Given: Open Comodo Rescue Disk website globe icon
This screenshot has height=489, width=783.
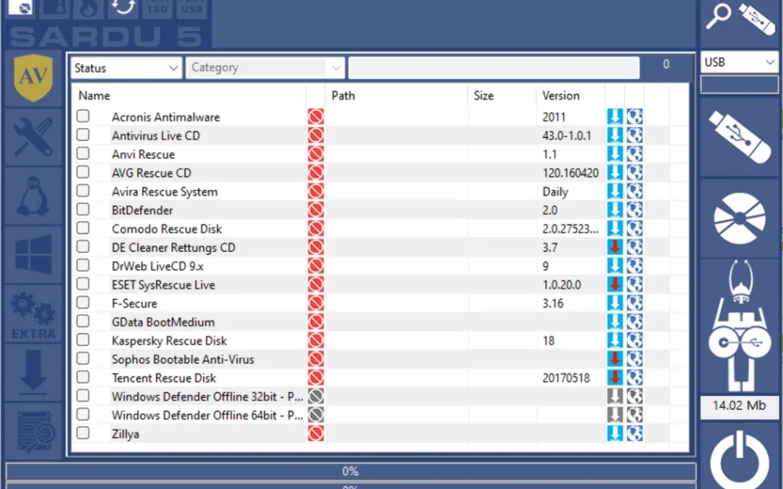Looking at the screenshot, I should click(635, 228).
